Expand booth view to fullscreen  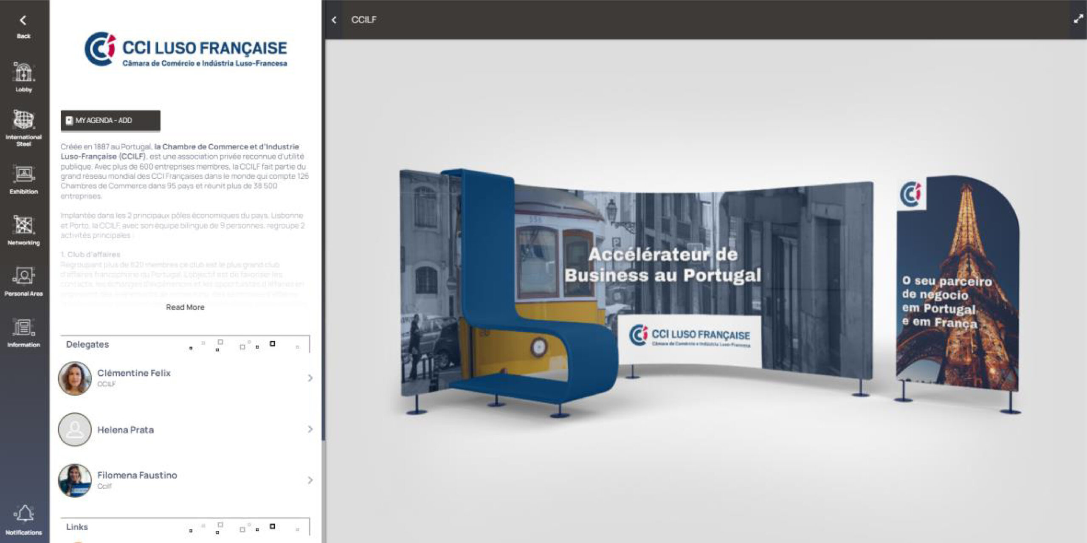click(x=1078, y=19)
